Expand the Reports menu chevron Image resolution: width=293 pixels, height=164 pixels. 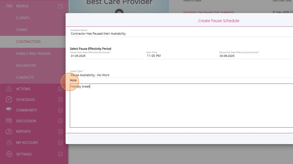coord(60,132)
